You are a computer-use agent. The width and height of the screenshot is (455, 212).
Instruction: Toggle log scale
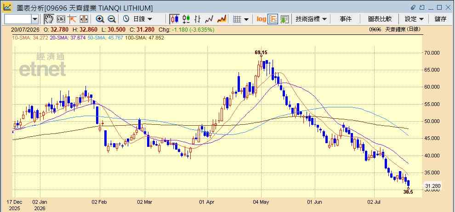pyautogui.click(x=261, y=19)
